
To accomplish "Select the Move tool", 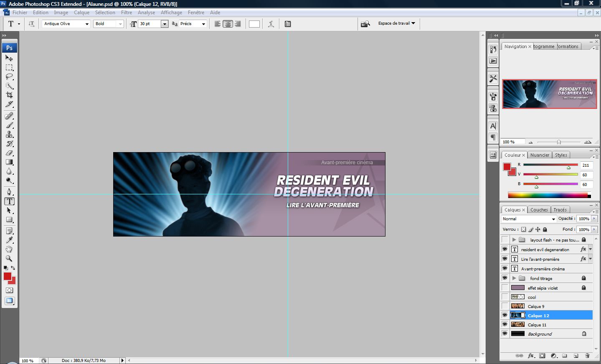I will (9, 58).
